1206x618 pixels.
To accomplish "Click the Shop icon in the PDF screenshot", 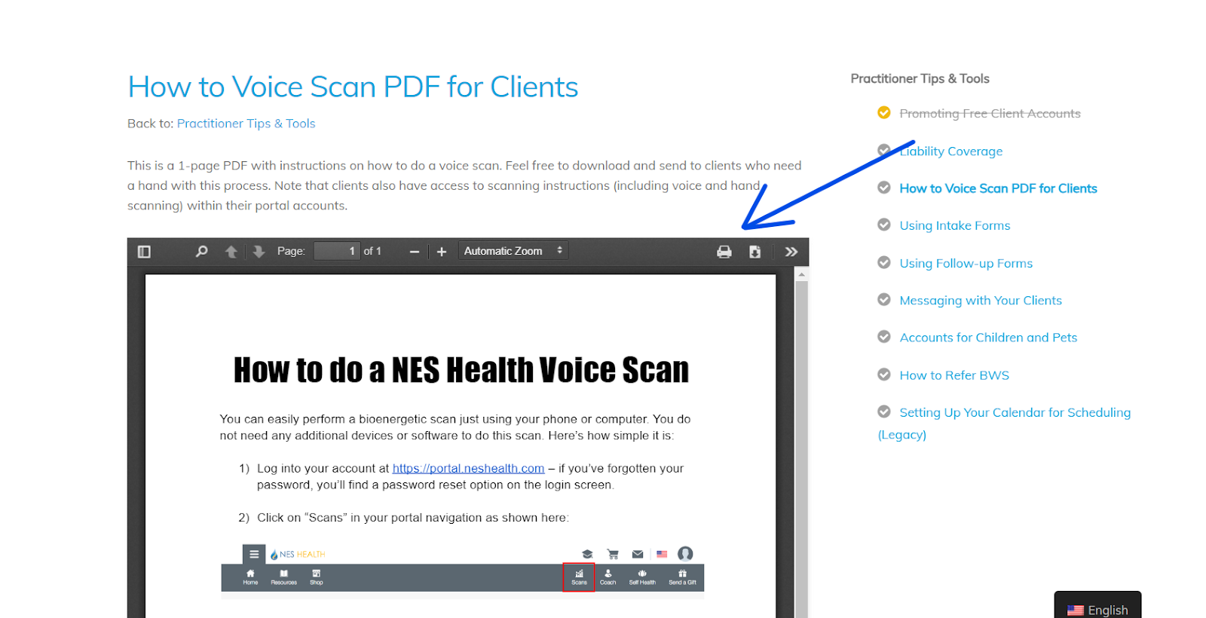I will point(316,577).
